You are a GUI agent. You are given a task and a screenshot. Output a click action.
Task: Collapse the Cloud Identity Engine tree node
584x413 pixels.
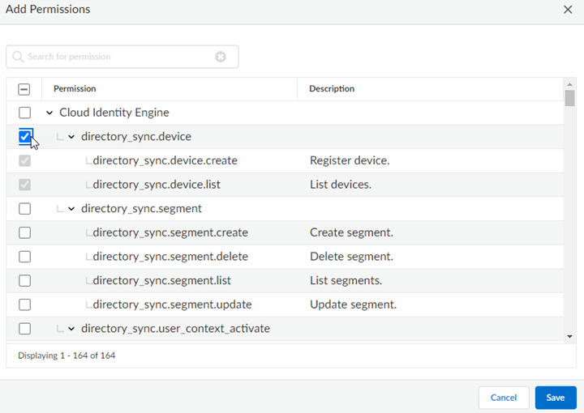click(x=49, y=113)
